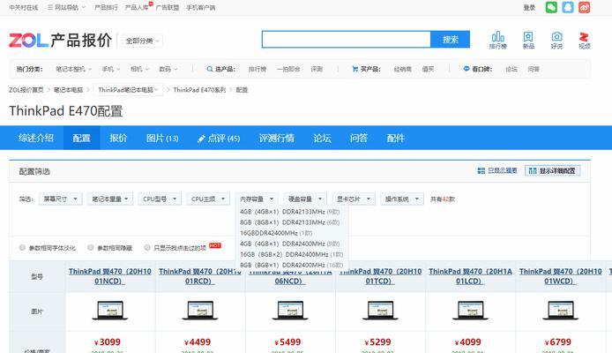
Task: Open the 一拍即合 link under 选产品
Action: tap(288, 69)
